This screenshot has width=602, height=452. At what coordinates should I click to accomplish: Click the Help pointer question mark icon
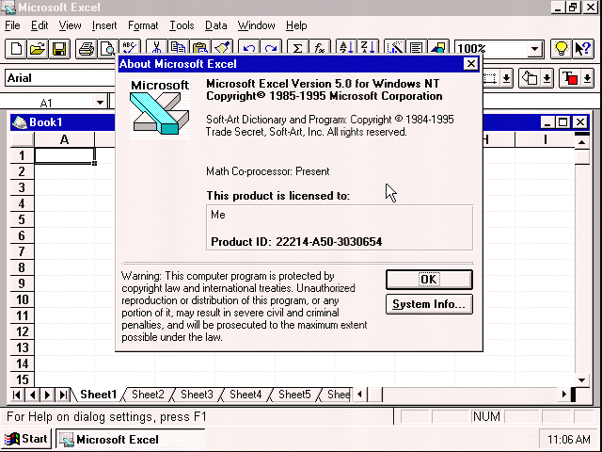tap(583, 49)
